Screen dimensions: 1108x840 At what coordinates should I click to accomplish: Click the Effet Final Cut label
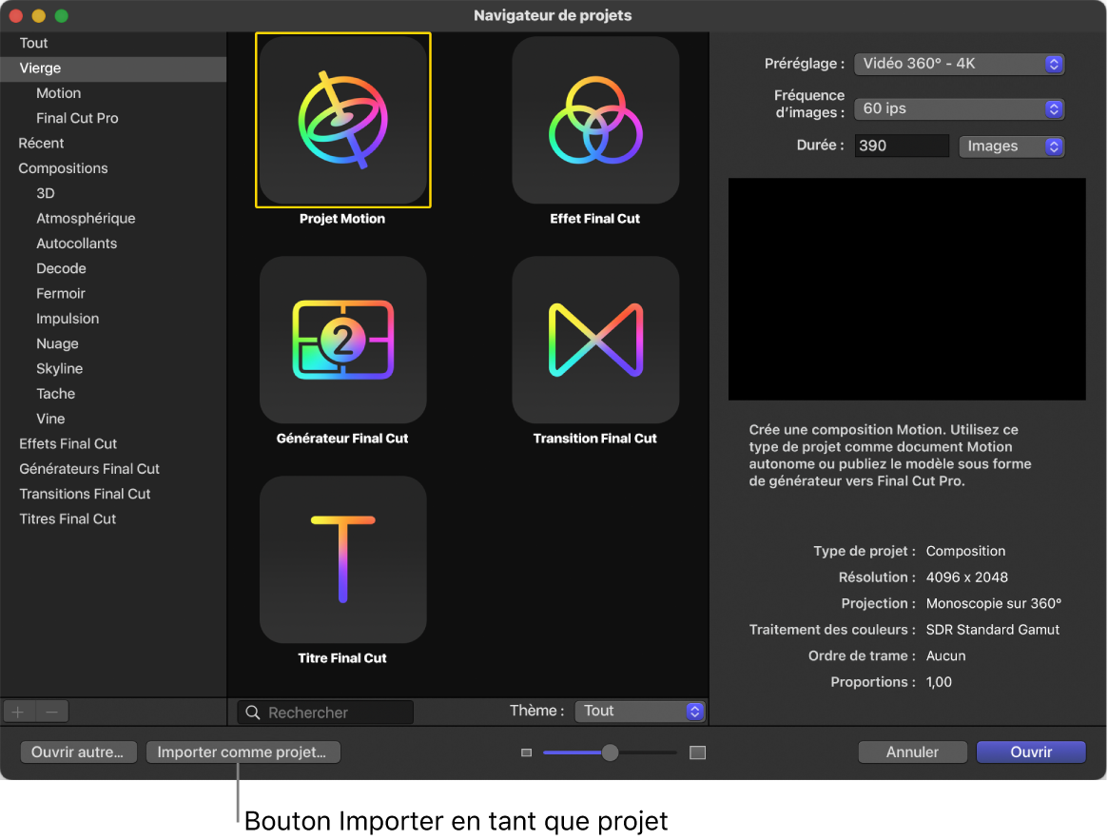tap(595, 219)
